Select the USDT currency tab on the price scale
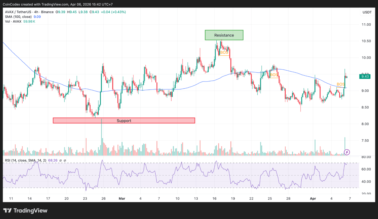This screenshot has height=219, width=378. point(367,12)
